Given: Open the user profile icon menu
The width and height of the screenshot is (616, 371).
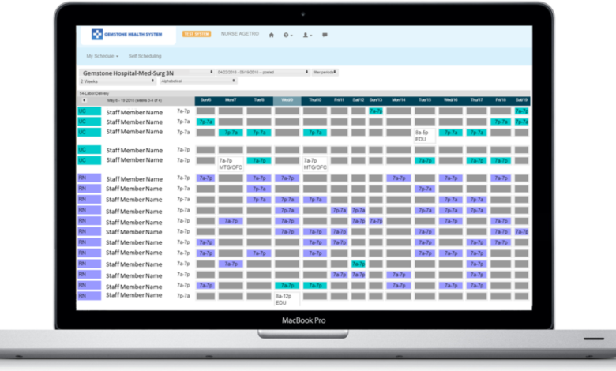Looking at the screenshot, I should coord(306,35).
